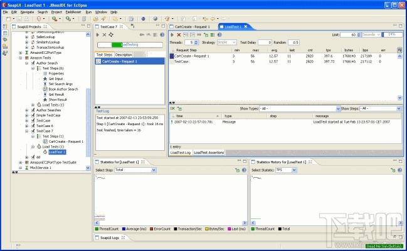407x251 pixels.
Task: Expand MockService 1 tree node
Action: (21, 168)
